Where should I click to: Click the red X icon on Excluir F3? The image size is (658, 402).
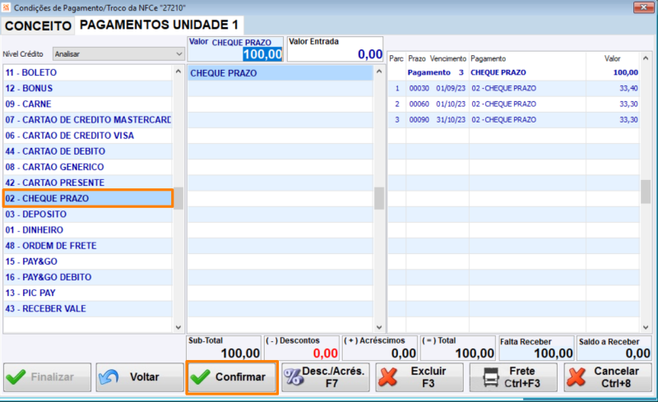[x=387, y=377]
